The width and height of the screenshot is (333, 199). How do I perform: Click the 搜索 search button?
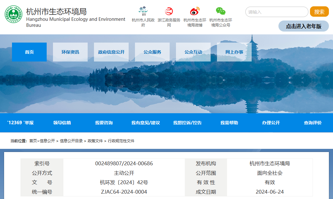(x=319, y=12)
